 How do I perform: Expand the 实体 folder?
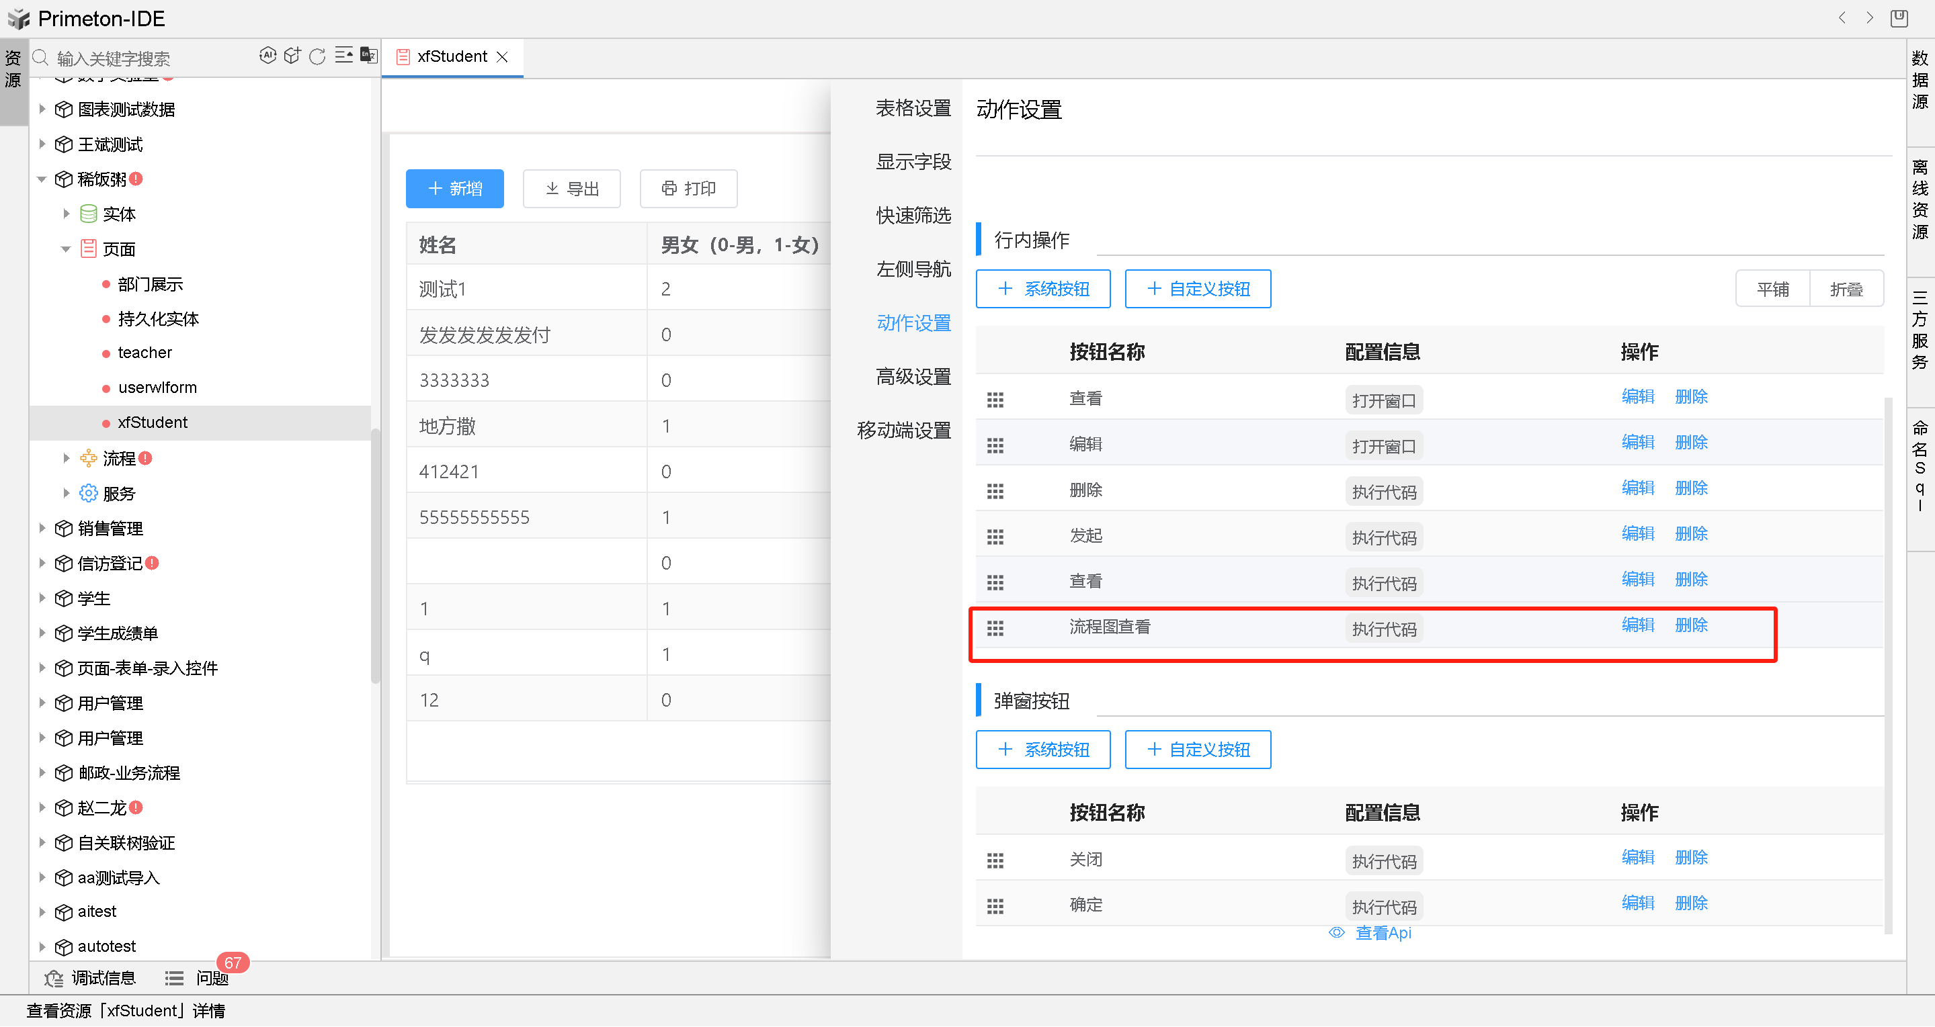[x=66, y=214]
